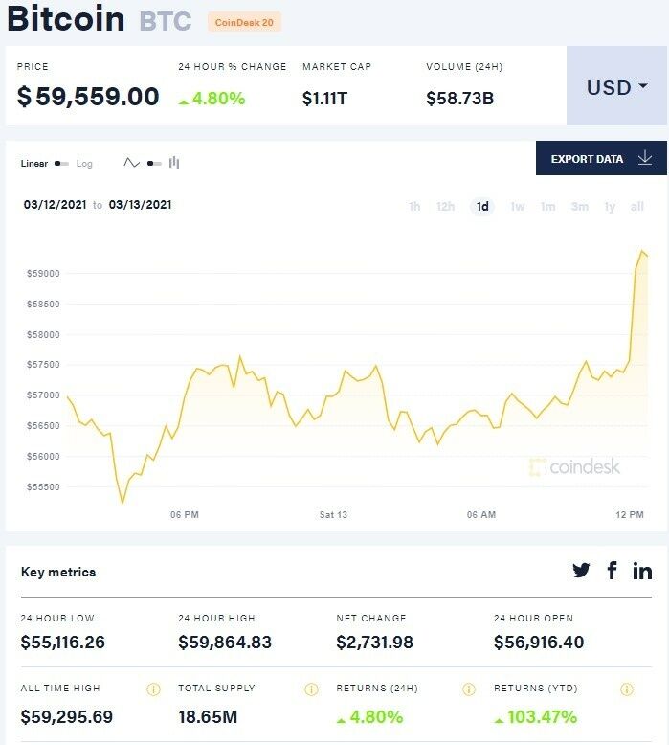The image size is (669, 745).
Task: Select the 12h time range
Action: tap(445, 207)
